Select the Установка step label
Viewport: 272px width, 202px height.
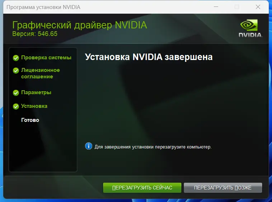34,106
